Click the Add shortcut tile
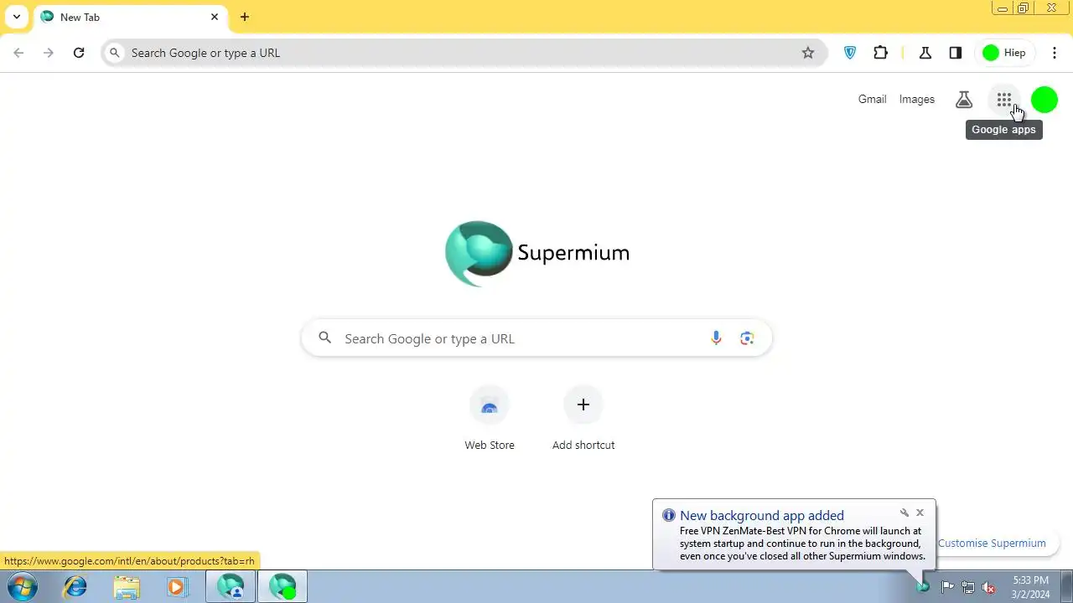Screen dimensions: 1073x603 point(583,419)
